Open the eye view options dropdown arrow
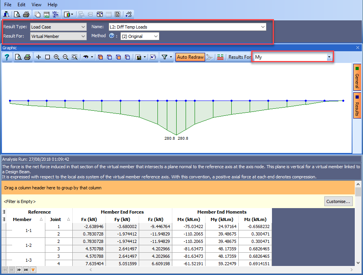Viewport: 363px width, 275px height. (92, 57)
